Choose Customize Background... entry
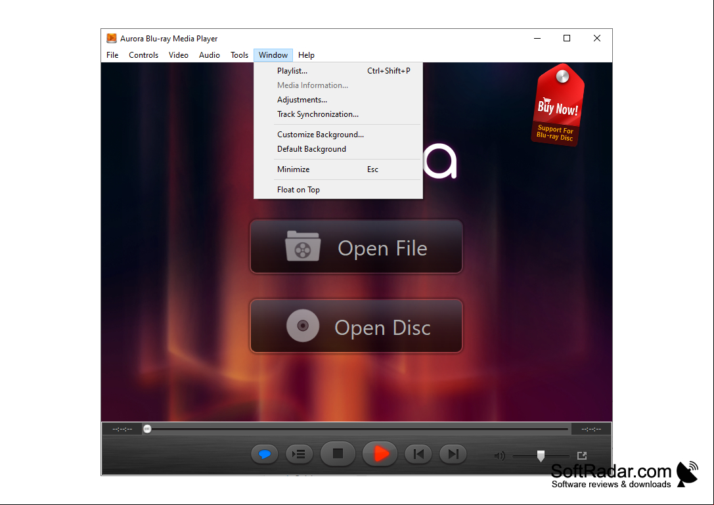Viewport: 714px width, 505px height. tap(338, 135)
